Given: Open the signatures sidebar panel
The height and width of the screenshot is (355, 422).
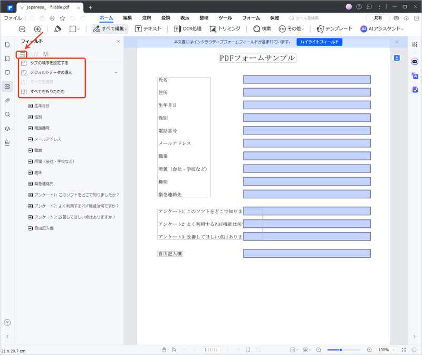Looking at the screenshot, I should (x=7, y=142).
